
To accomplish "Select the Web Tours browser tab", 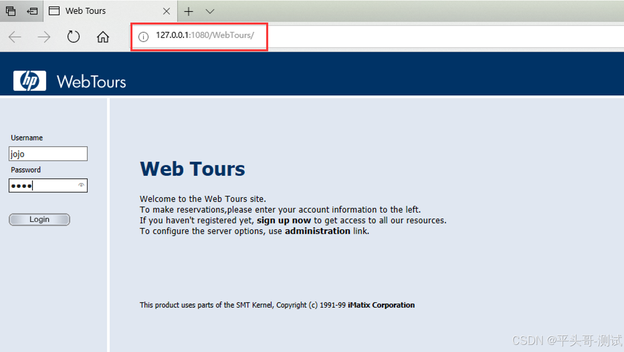I will tap(110, 11).
